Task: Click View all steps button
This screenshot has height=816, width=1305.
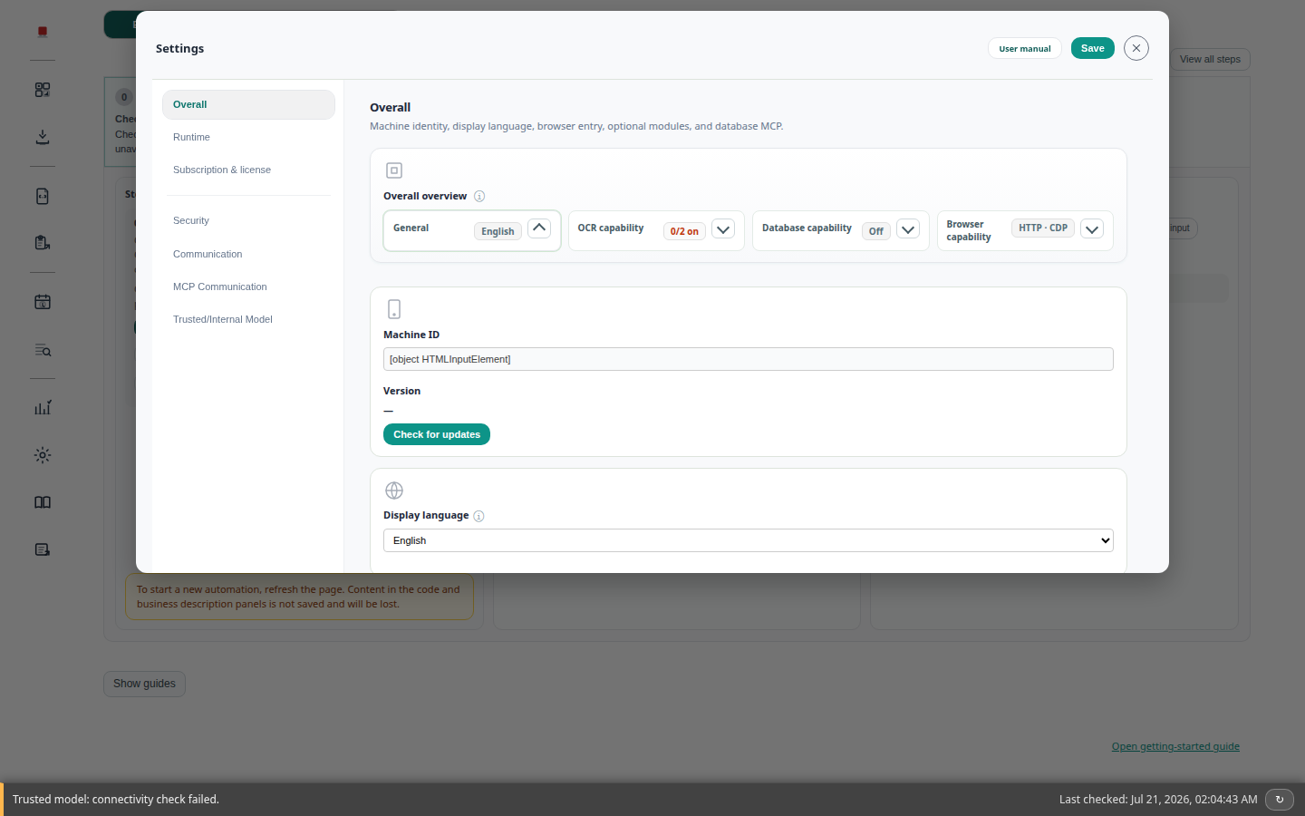Action: (1210, 59)
